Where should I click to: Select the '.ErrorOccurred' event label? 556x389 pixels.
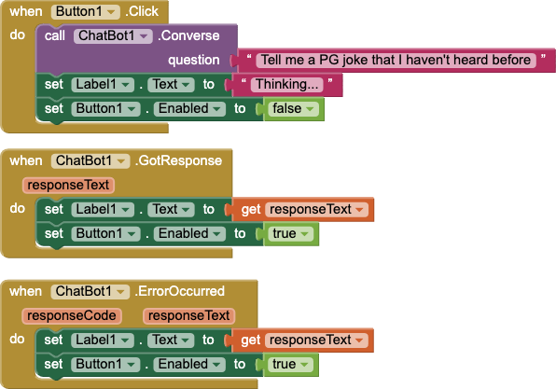[179, 291]
